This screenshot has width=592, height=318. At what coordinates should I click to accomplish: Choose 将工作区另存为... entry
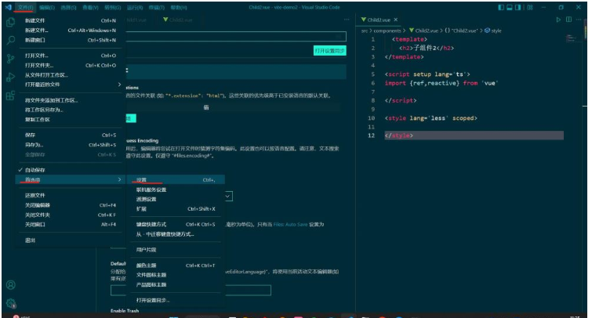pyautogui.click(x=70, y=110)
